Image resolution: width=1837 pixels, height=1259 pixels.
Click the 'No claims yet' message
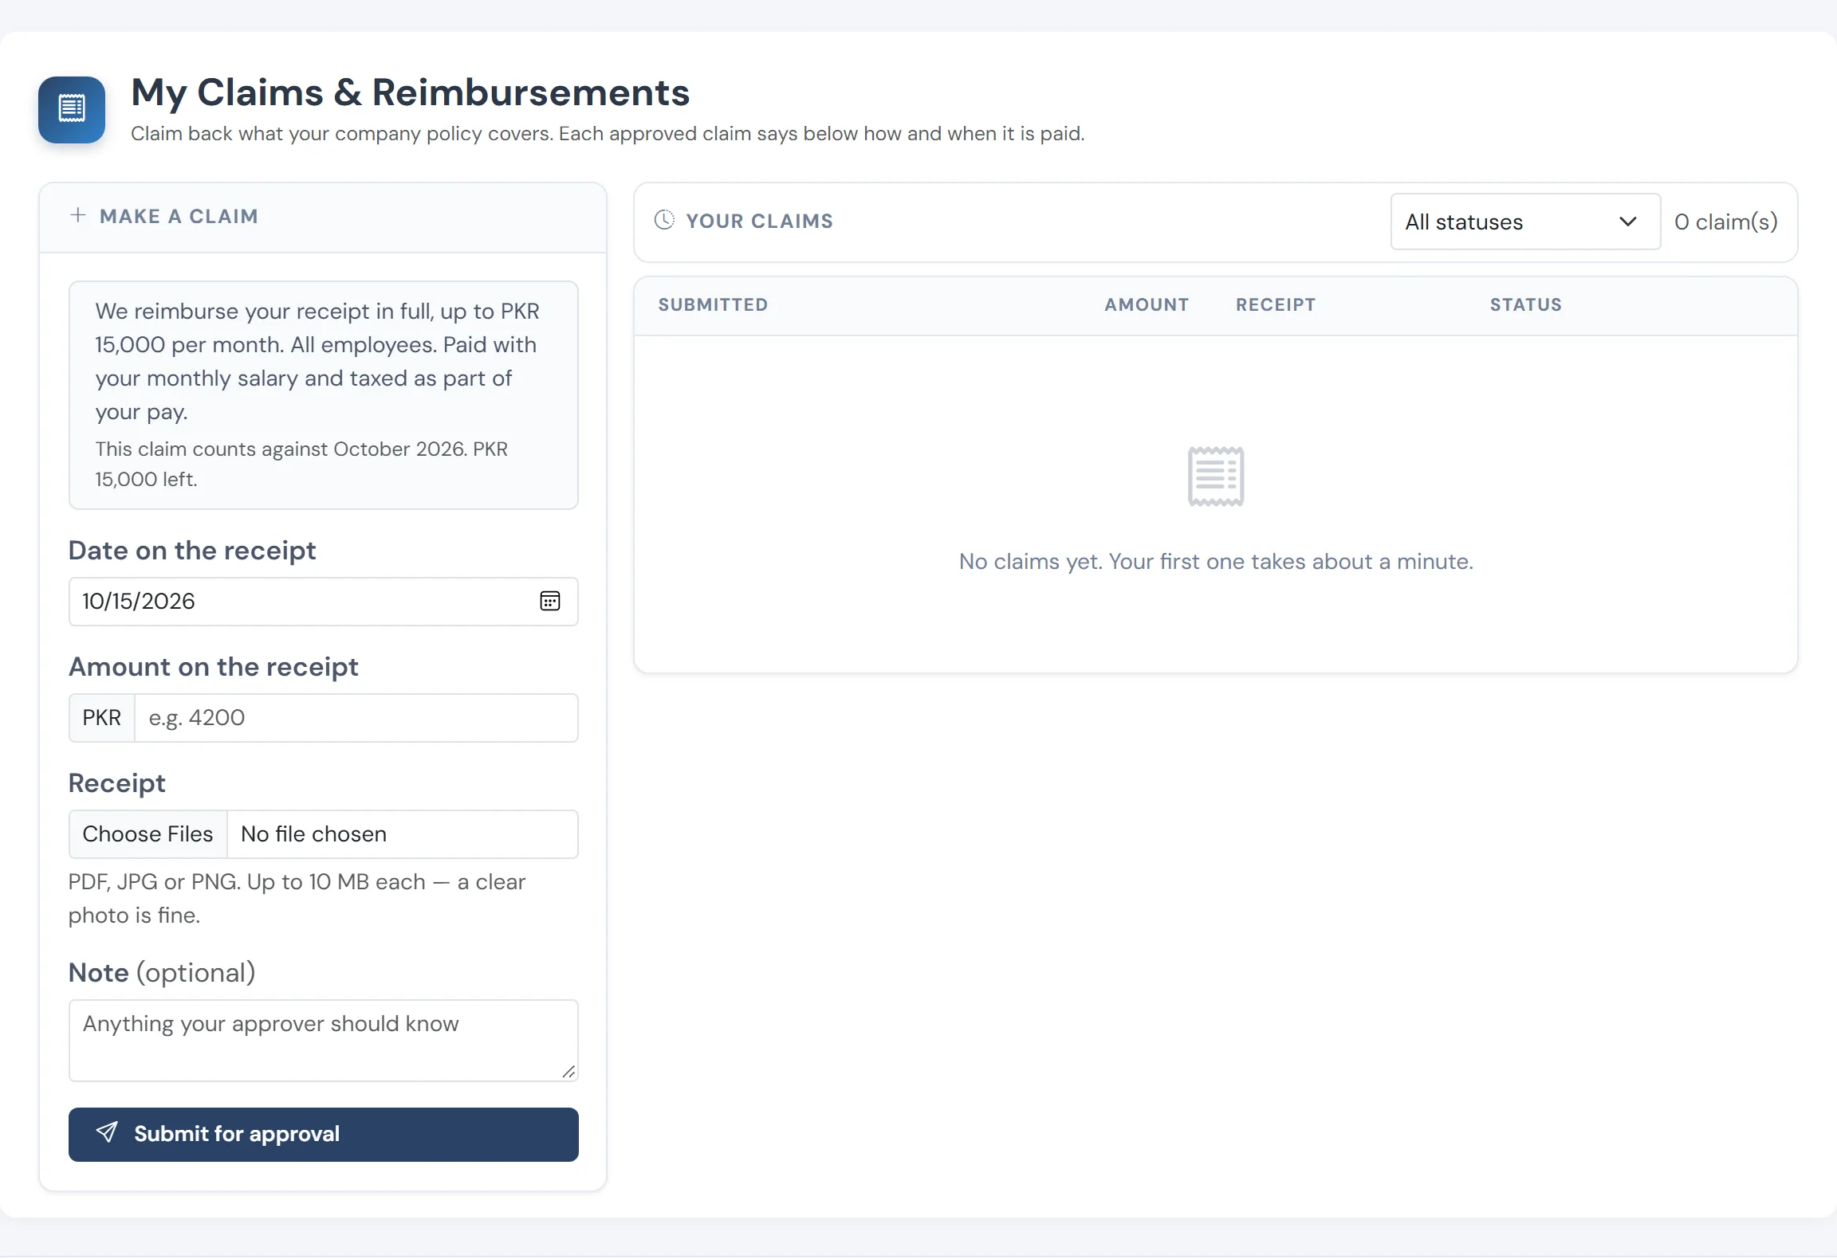click(1216, 561)
